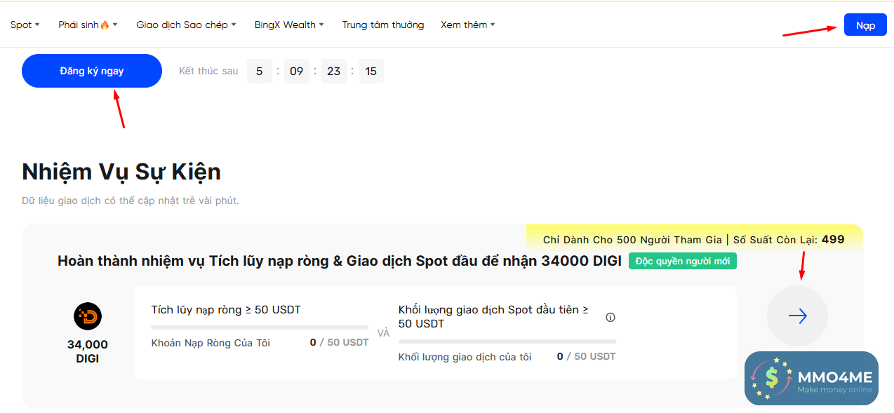
Task: Click the info icon beside Spot volume task
Action: point(611,317)
